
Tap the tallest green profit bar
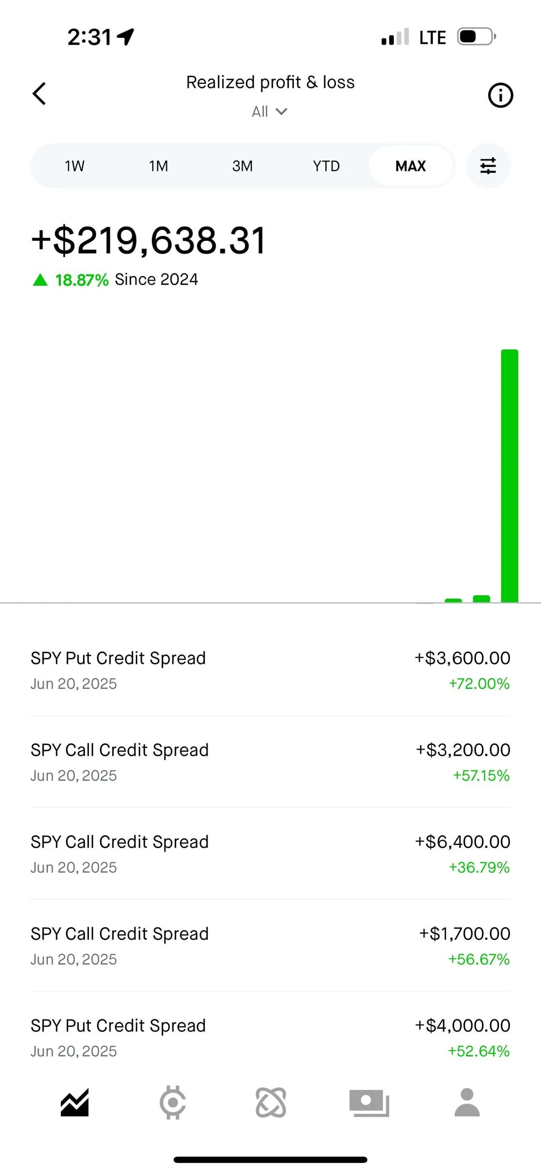(x=509, y=476)
